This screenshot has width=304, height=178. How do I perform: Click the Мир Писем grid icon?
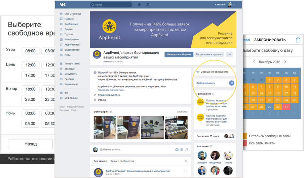click(x=61, y=98)
